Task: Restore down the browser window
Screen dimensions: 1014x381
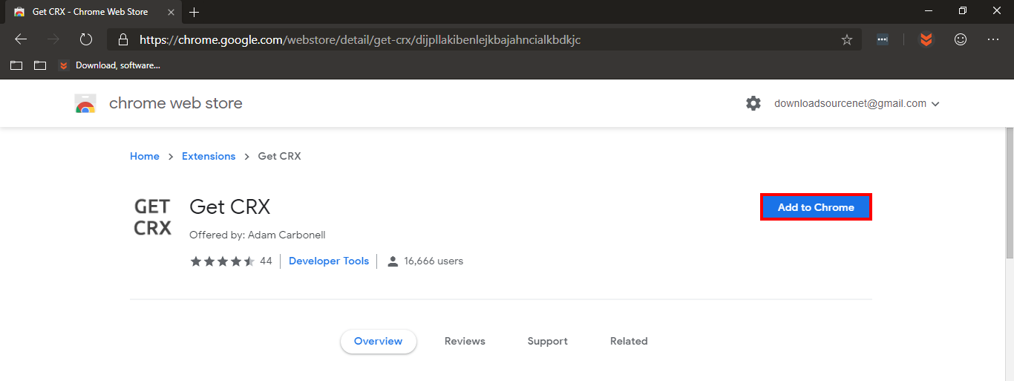Action: coord(963,11)
